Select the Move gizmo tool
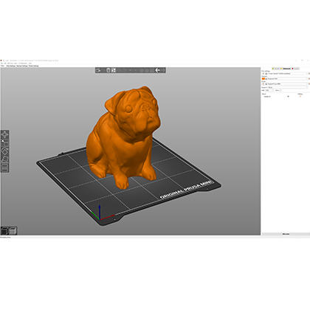 point(5,134)
